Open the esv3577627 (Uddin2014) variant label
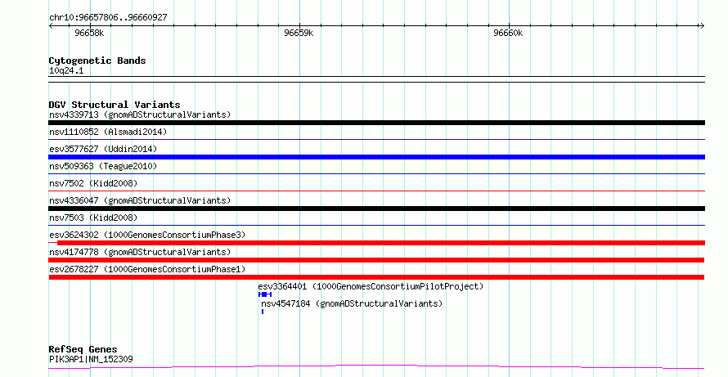The height and width of the screenshot is (377, 728). [103, 149]
